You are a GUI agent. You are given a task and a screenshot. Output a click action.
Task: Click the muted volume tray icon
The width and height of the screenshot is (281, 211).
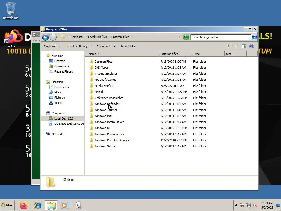(255, 205)
